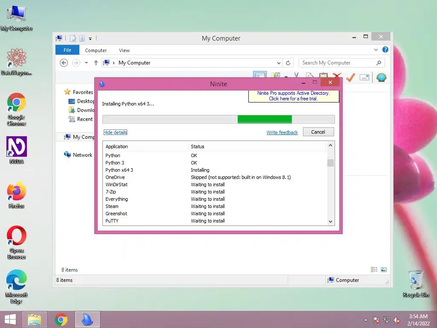Open DataWagon desktop shortcut

17,62
